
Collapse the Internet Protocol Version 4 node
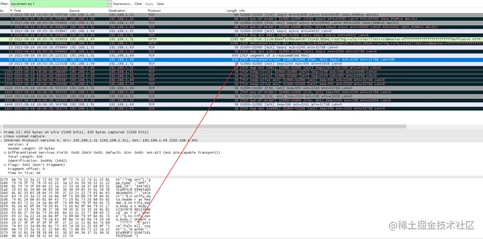click(x=1, y=140)
